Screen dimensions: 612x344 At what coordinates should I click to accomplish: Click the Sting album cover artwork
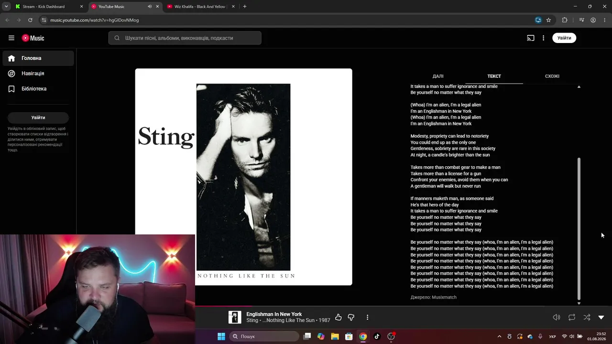tap(243, 177)
